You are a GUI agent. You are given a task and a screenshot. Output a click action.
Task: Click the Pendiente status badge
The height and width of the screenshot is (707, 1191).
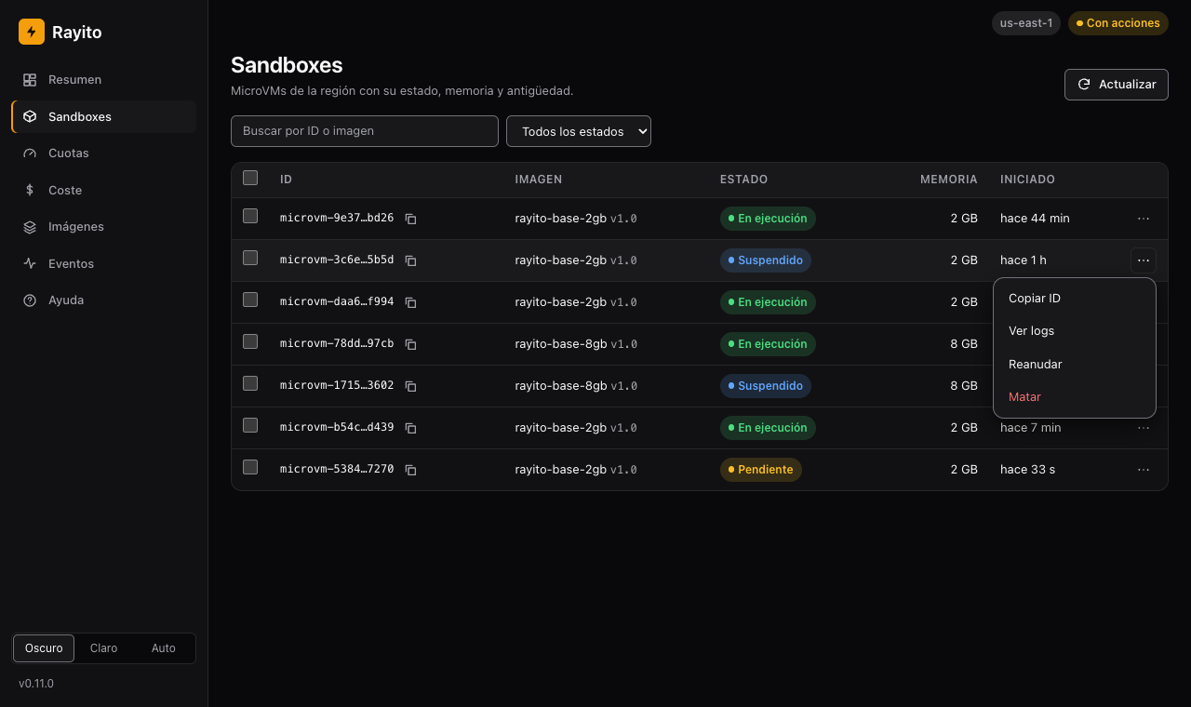761,470
